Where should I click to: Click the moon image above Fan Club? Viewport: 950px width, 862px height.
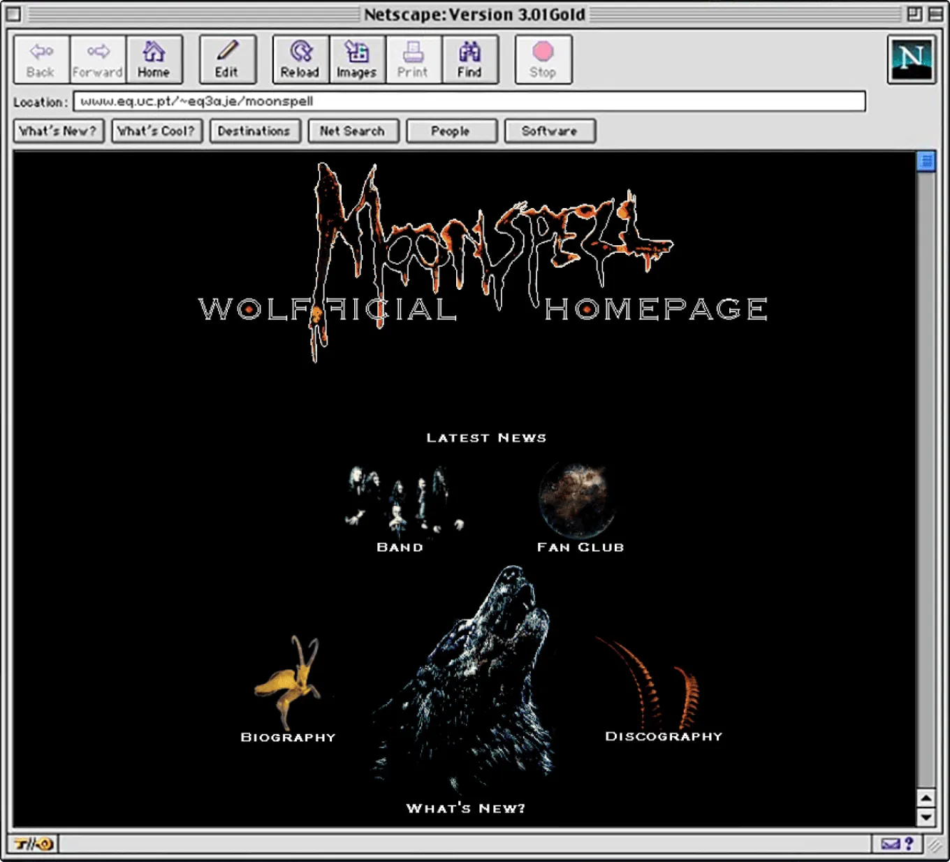(576, 499)
